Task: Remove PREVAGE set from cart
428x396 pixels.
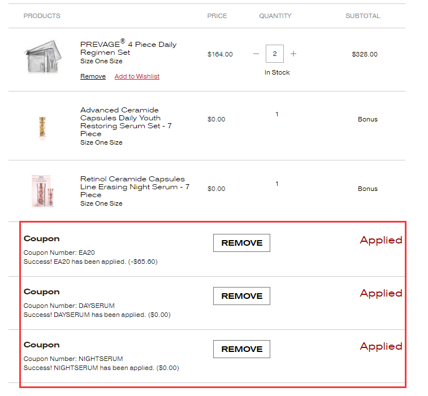Action: 93,77
